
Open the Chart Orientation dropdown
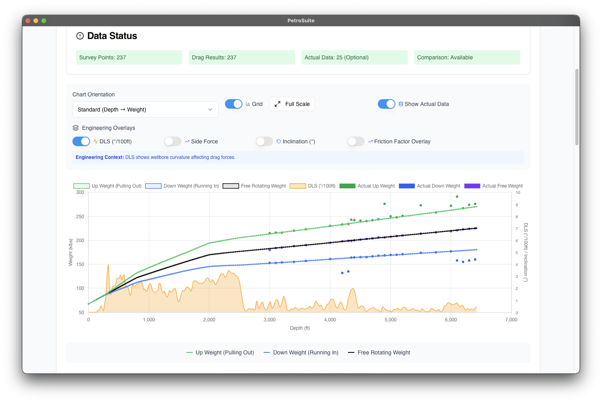pyautogui.click(x=145, y=110)
